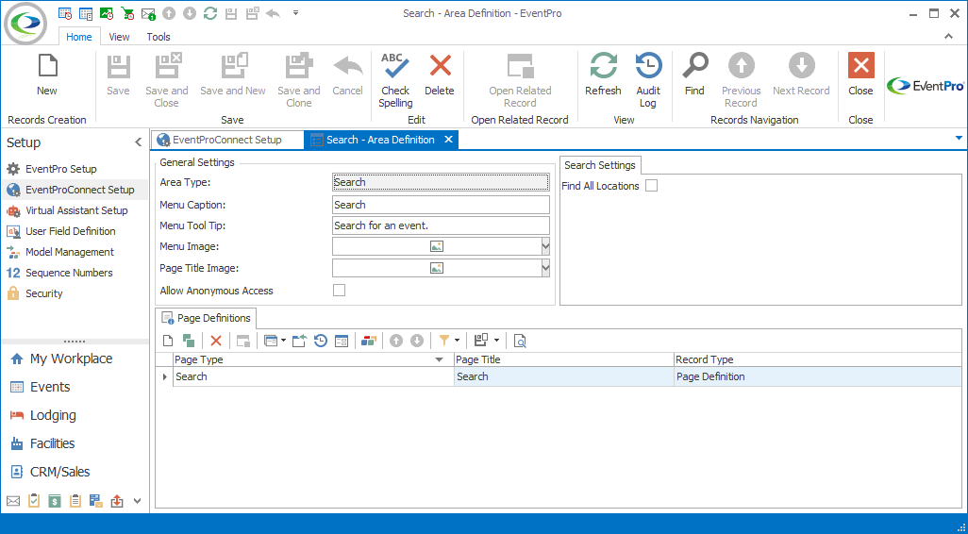Image resolution: width=968 pixels, height=534 pixels.
Task: Open Model Management in navigation
Action: pyautogui.click(x=70, y=252)
